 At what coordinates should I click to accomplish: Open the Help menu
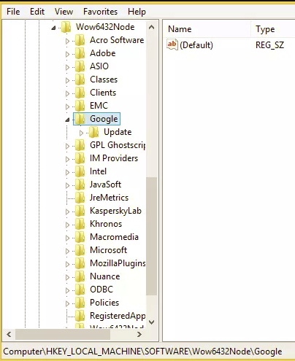click(137, 12)
